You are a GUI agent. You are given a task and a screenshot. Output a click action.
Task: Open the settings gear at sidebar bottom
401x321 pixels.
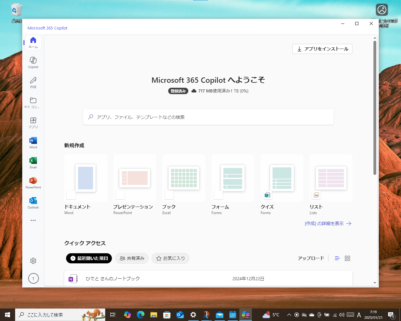click(x=33, y=260)
